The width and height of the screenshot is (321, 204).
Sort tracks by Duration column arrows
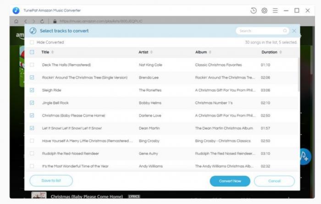281,52
